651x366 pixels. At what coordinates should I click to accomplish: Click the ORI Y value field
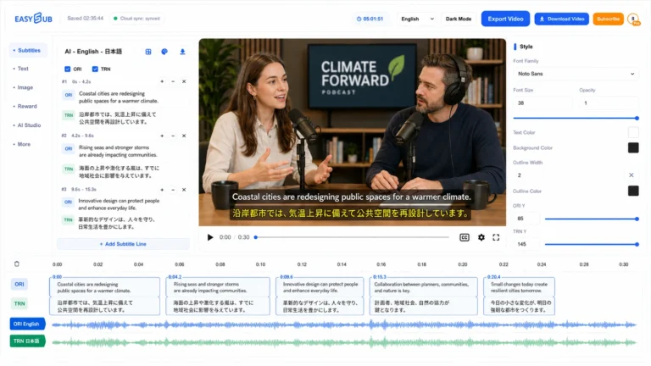[526, 219]
